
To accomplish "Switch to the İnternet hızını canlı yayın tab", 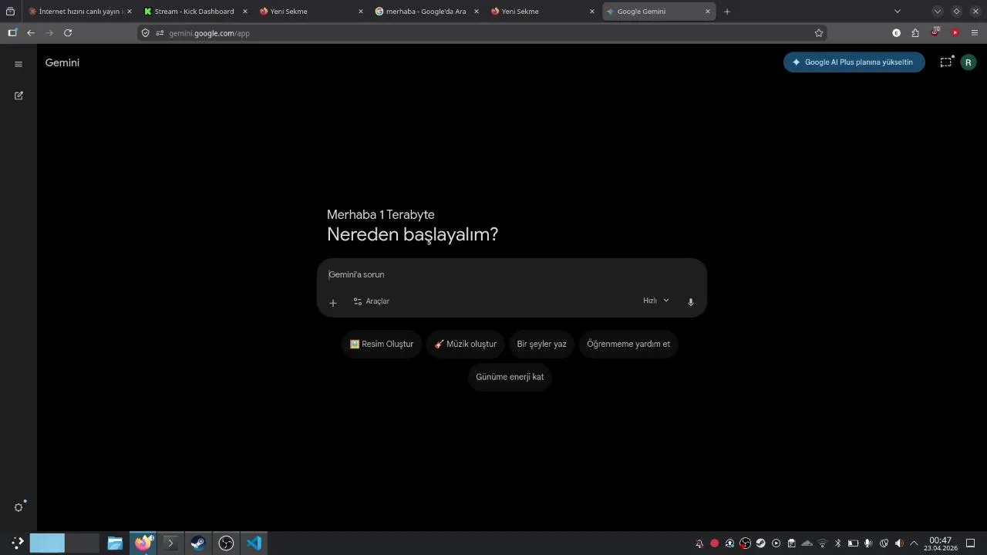I will [x=79, y=12].
